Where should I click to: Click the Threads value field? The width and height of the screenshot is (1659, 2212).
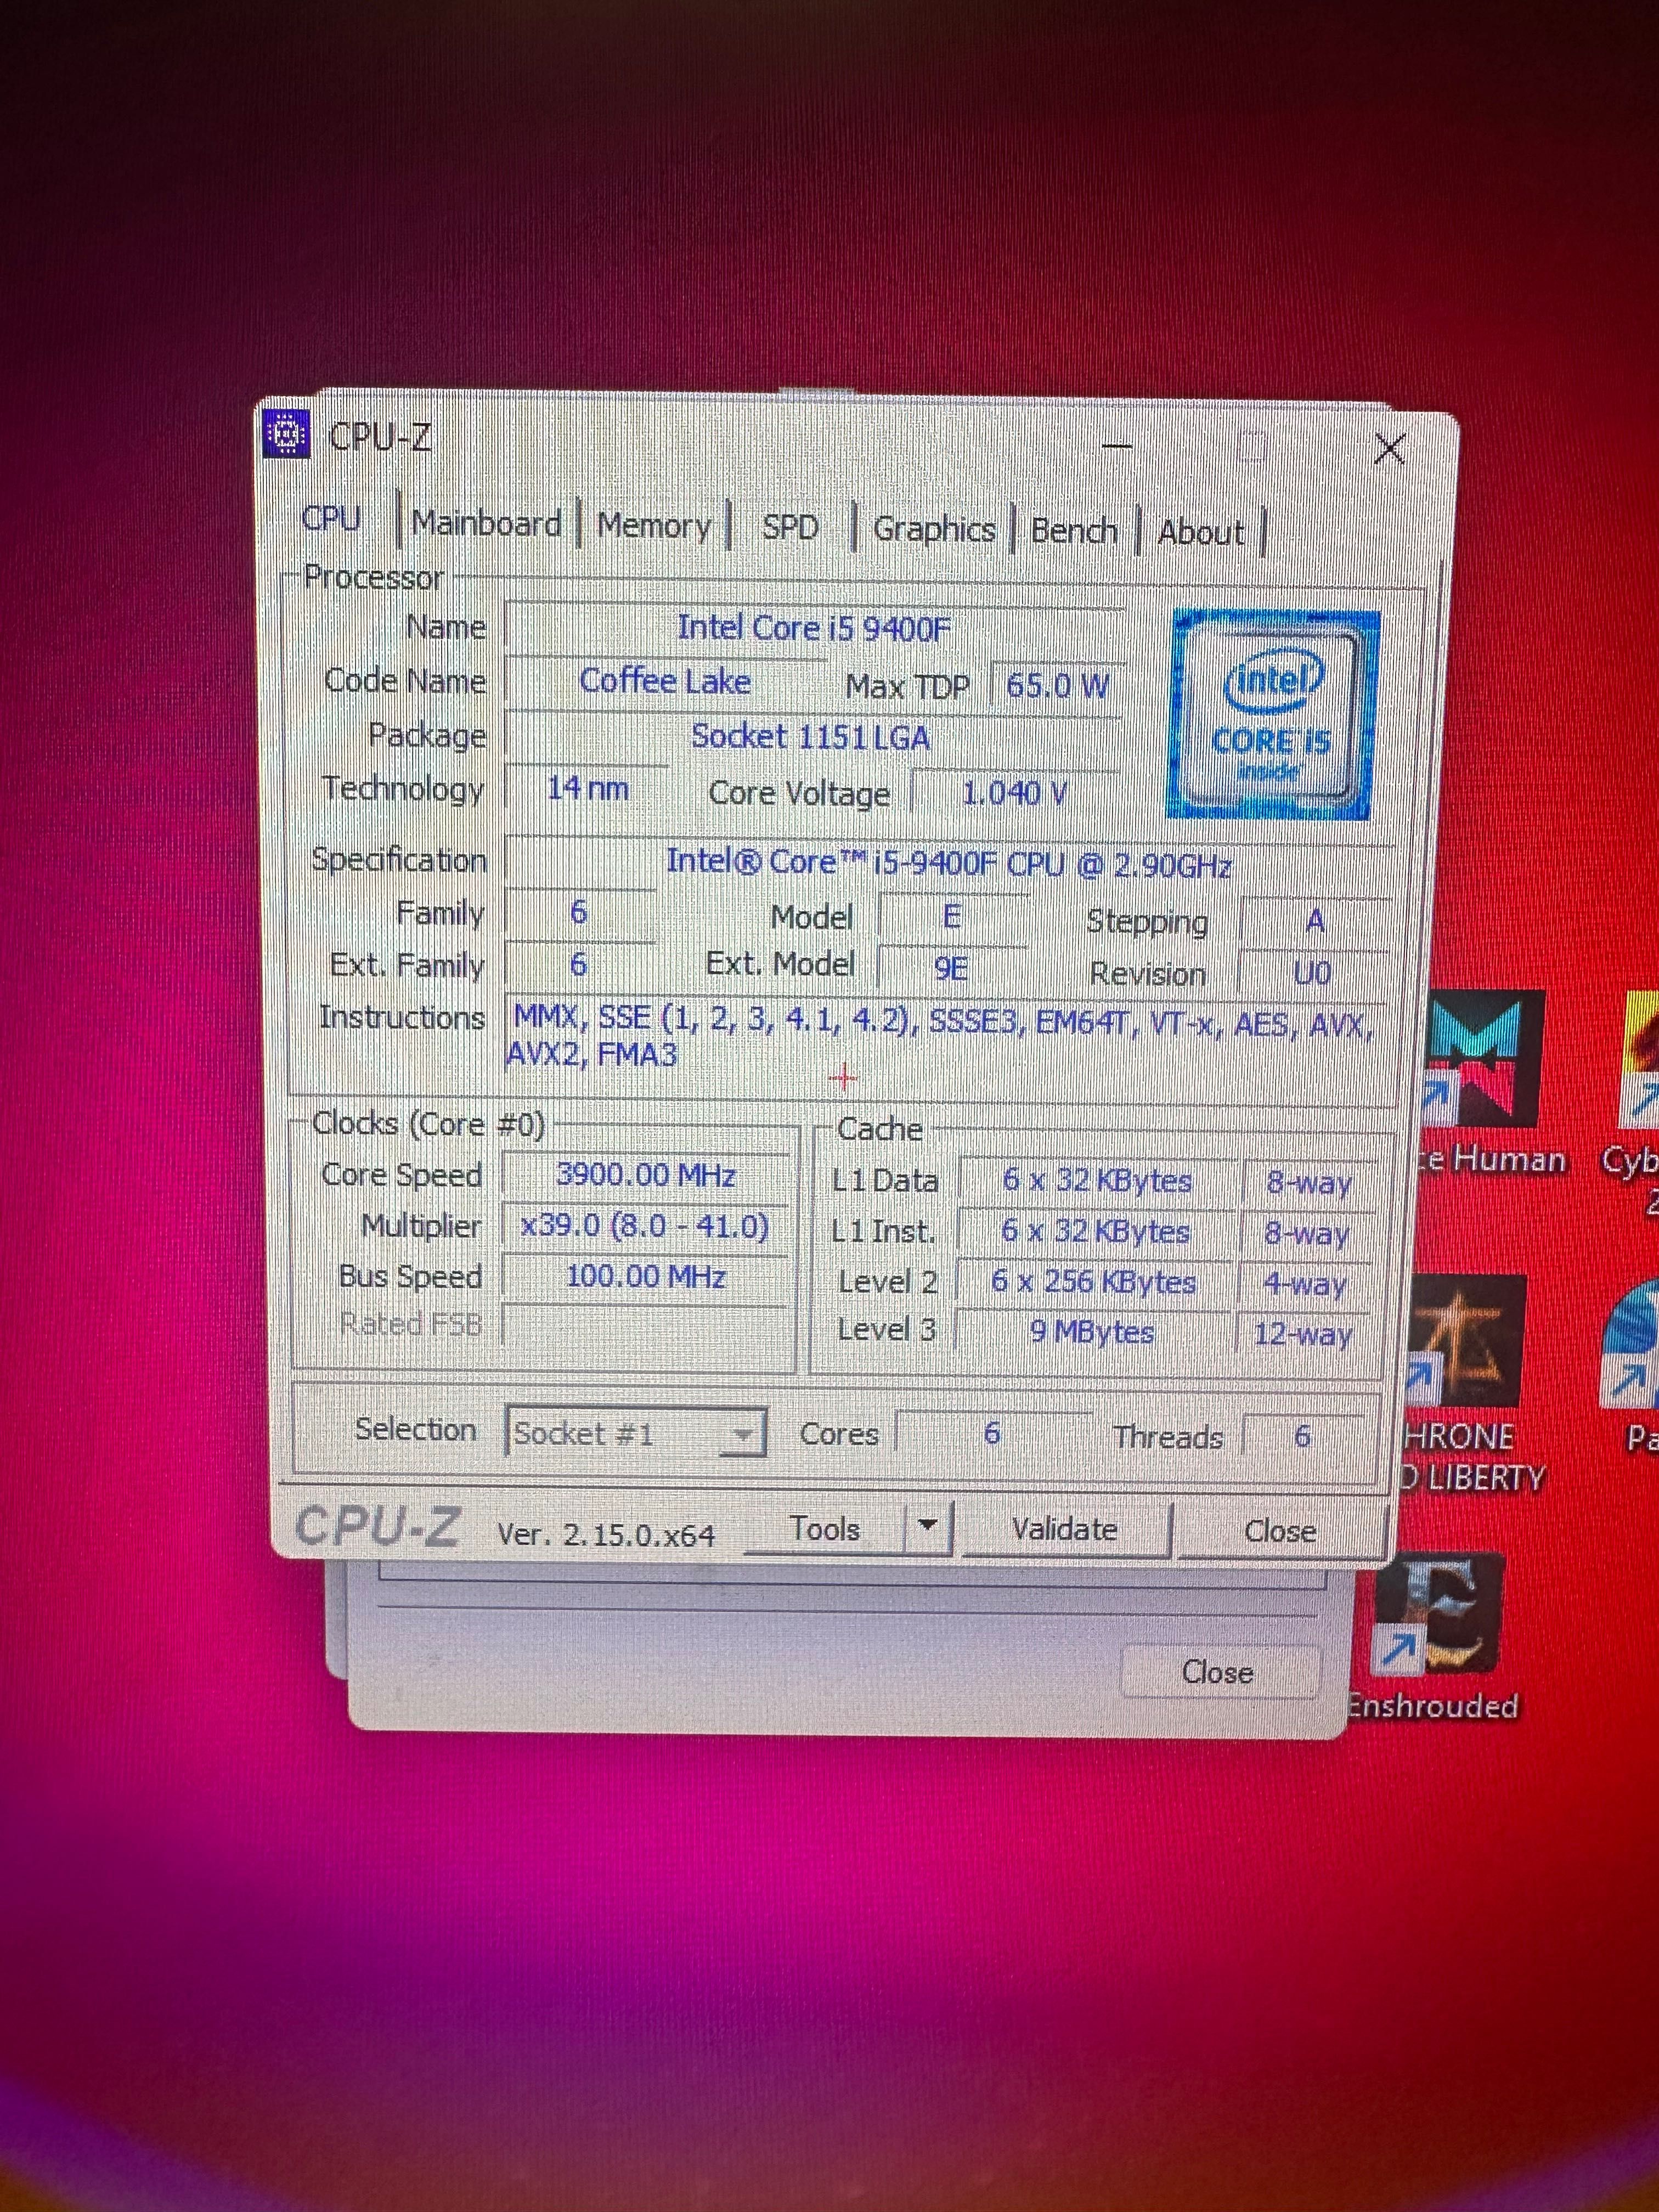click(x=1302, y=1436)
